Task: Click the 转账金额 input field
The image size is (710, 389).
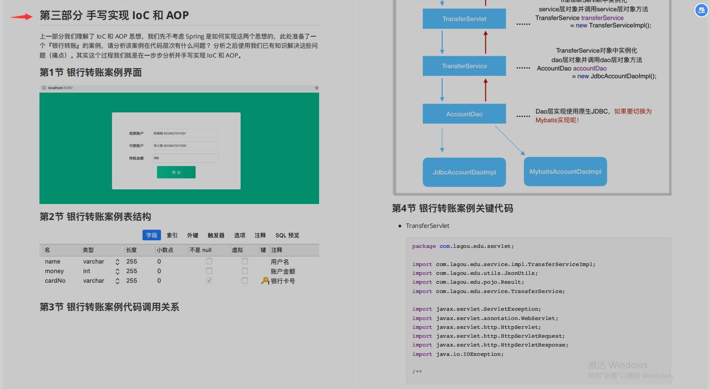Action: (x=185, y=158)
